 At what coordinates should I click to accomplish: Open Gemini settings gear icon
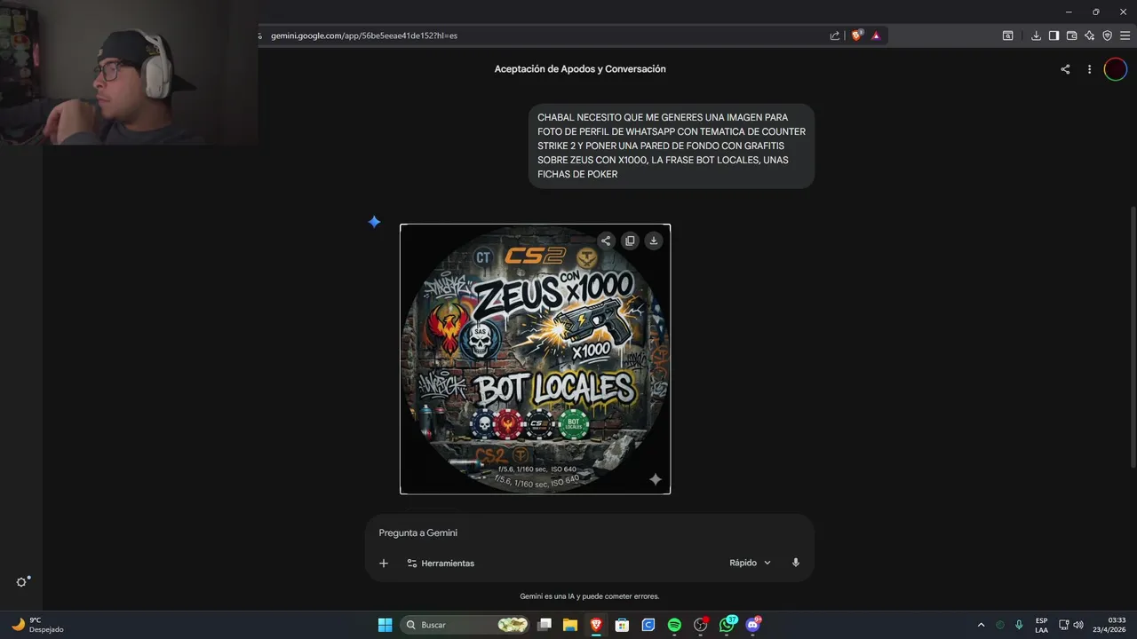(x=22, y=582)
